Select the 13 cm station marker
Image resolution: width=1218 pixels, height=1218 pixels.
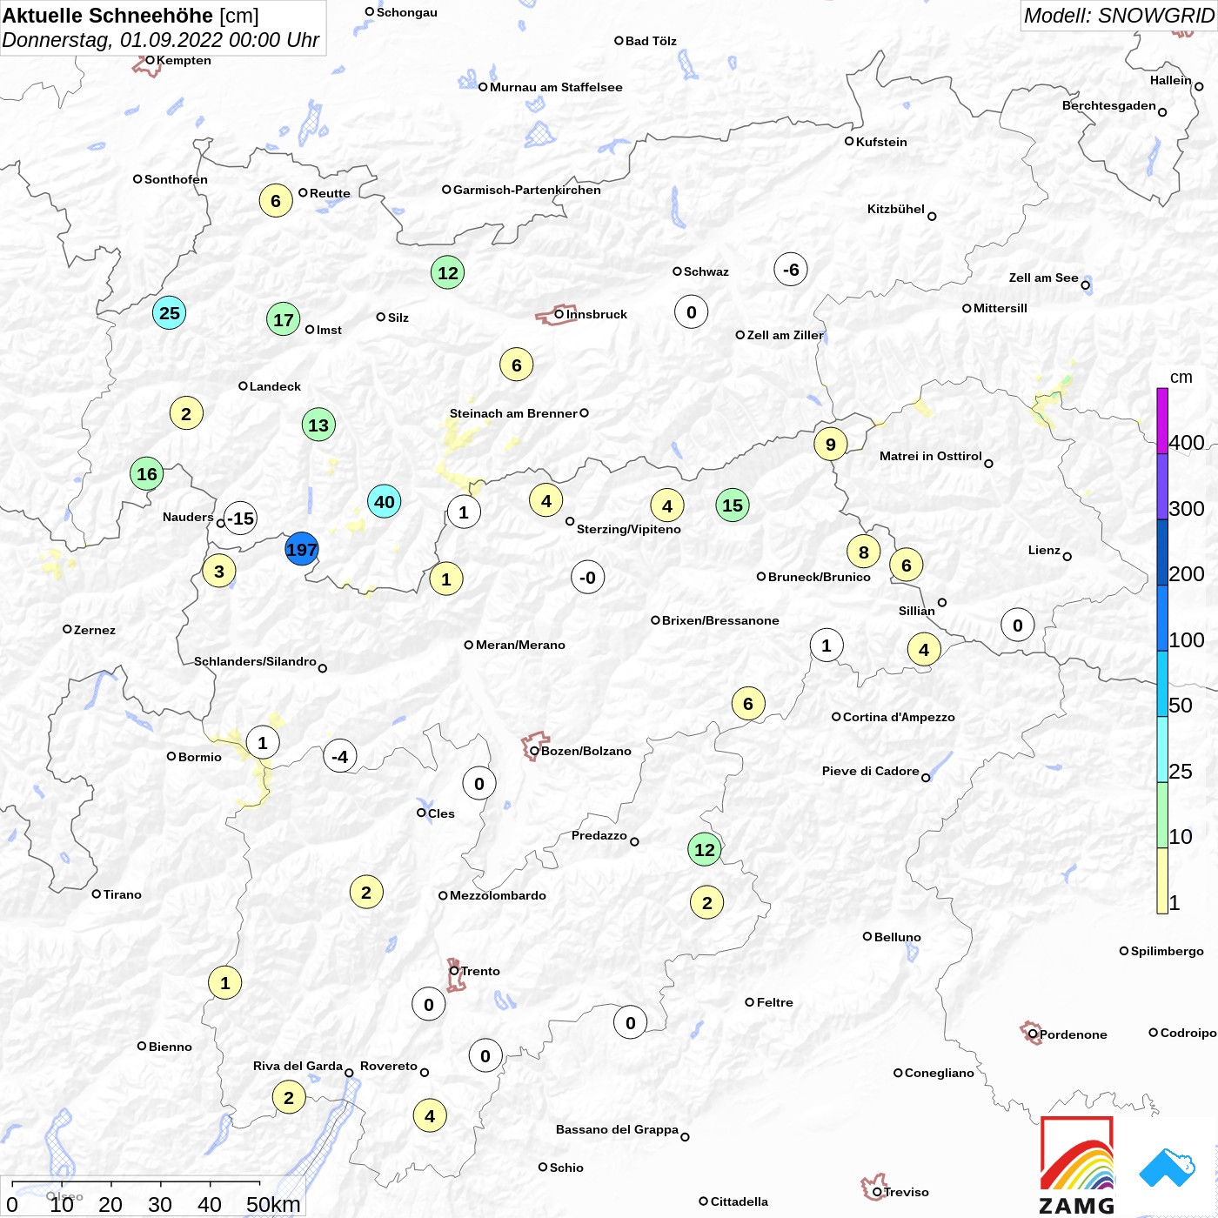point(318,425)
